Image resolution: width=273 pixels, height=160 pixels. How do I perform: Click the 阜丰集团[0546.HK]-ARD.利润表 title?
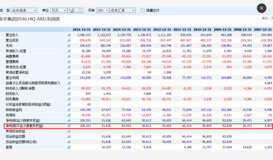coord(30,19)
